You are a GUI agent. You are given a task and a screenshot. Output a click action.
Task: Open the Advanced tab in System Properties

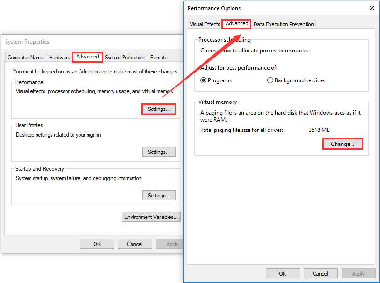(87, 57)
